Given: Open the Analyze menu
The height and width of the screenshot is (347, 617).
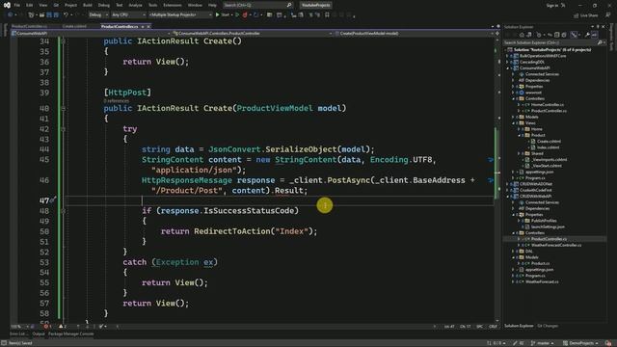Looking at the screenshot, I should click(x=135, y=5).
